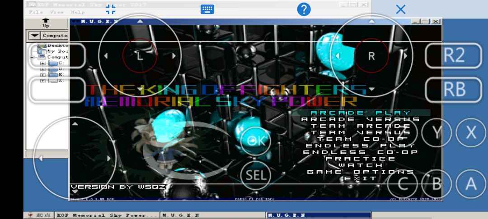Open the View menu in KOF window

point(56,12)
